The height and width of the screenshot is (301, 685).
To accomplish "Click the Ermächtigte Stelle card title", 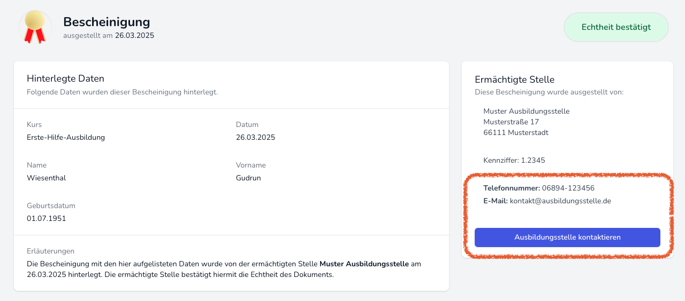I will click(x=514, y=80).
